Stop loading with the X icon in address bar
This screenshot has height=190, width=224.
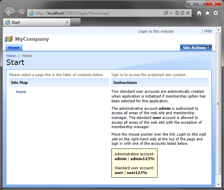[188, 13]
